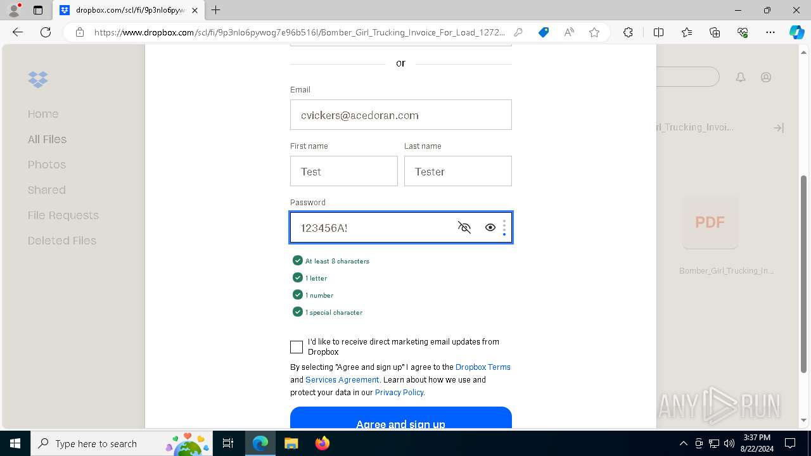Open the Favorites list
Image resolution: width=811 pixels, height=456 pixels.
coord(687,32)
